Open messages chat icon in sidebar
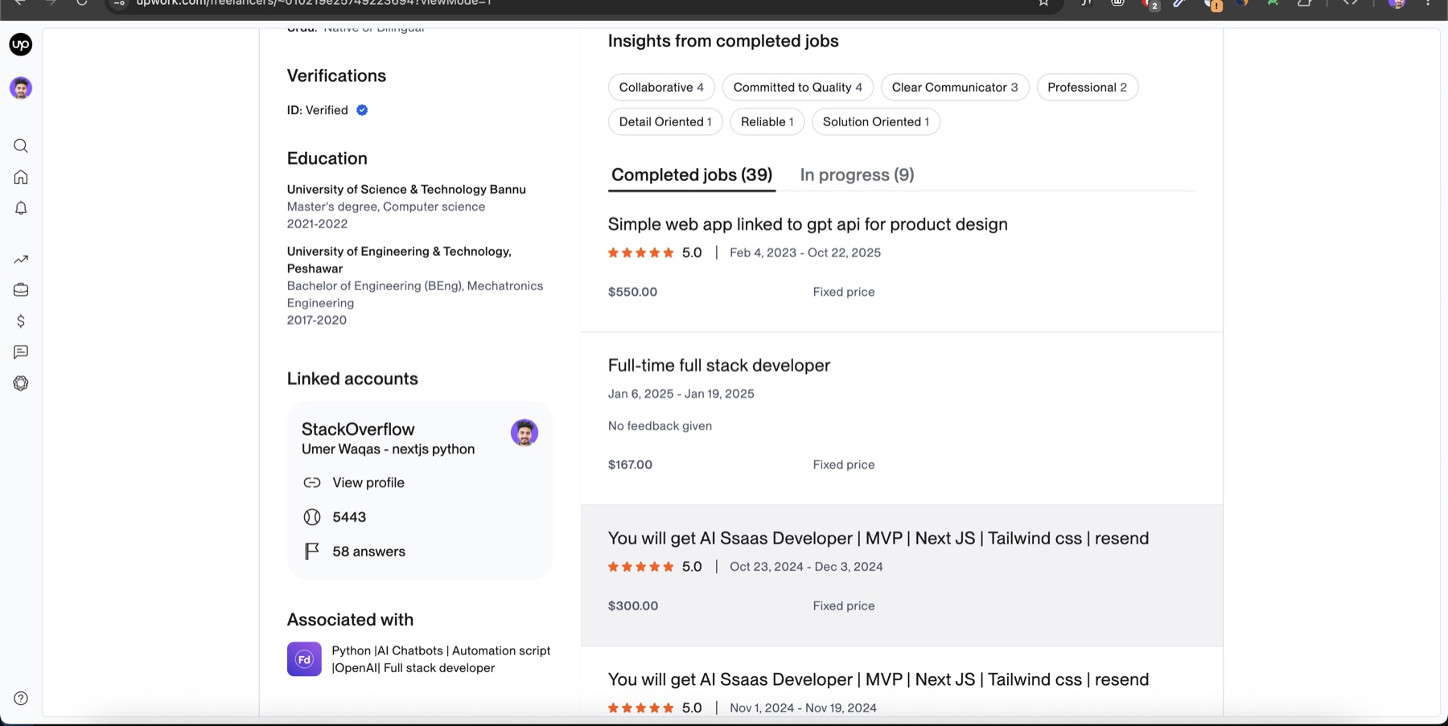The image size is (1448, 726). [21, 352]
